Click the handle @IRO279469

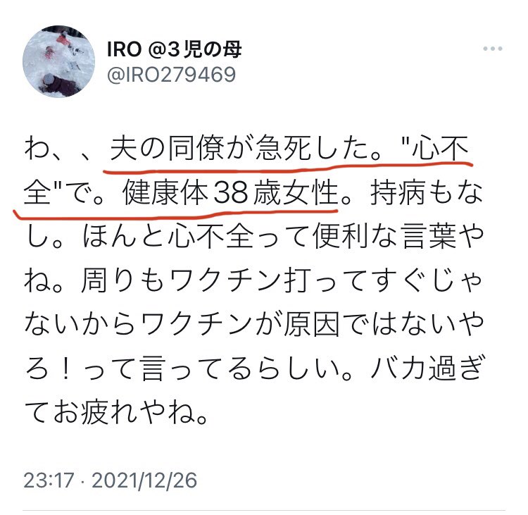171,75
